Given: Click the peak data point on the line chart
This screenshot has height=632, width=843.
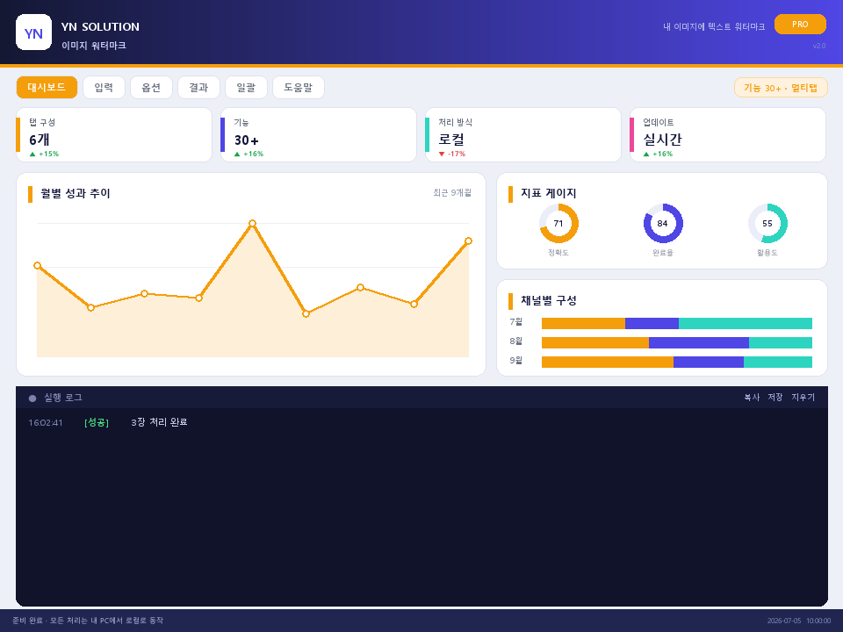Looking at the screenshot, I should pos(252,223).
